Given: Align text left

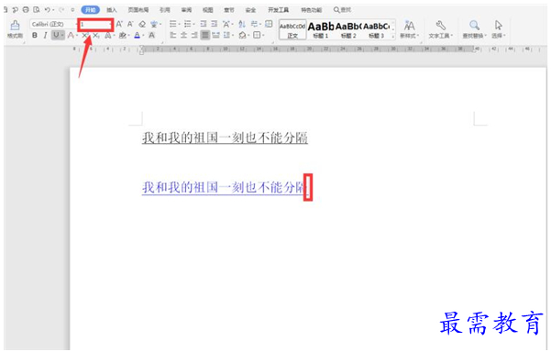Looking at the screenshot, I should pyautogui.click(x=173, y=35).
